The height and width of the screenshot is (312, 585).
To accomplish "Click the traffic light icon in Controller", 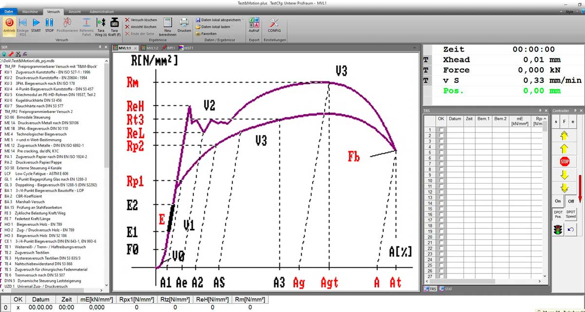I will click(x=558, y=230).
